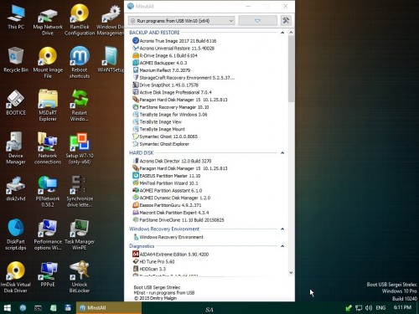Select AOMEI Partition Assistant 6.1.0 entry
Screen dimensions: 419x314
click(x=167, y=191)
